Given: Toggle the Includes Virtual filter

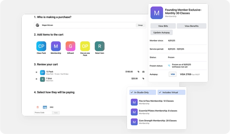Looking at the screenshot, I should 171,92.
